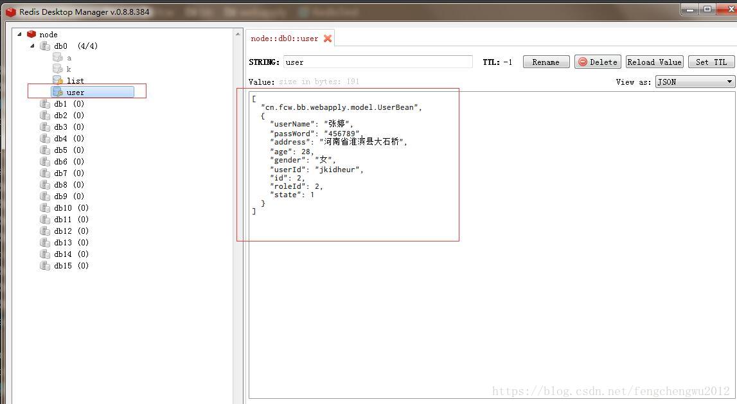This screenshot has width=737, height=404.
Task: Click the red node server icon
Action: (x=31, y=34)
